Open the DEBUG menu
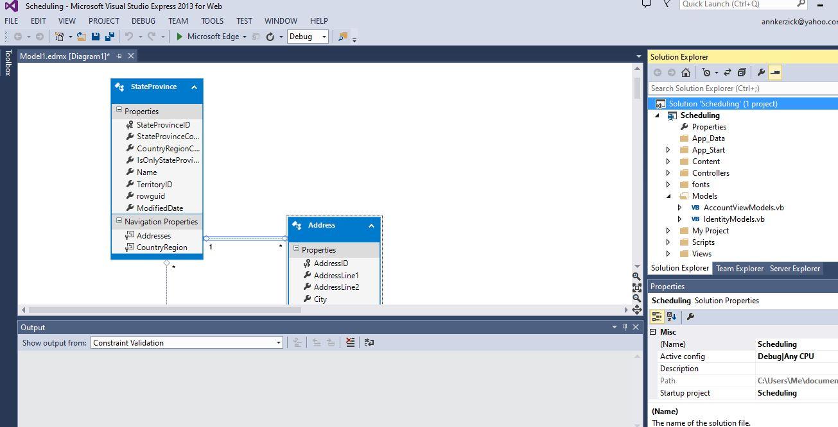The height and width of the screenshot is (427, 838). tap(143, 21)
